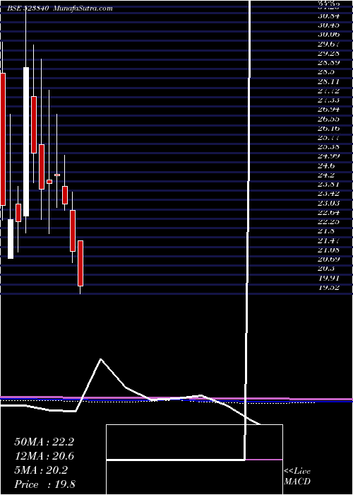
Task: Click the tall white candlestick body
Action: (26, 141)
